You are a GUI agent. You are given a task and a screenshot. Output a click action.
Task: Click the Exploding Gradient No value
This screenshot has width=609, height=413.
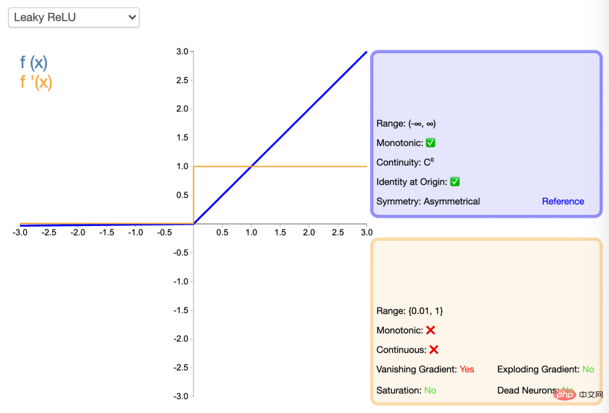point(588,369)
